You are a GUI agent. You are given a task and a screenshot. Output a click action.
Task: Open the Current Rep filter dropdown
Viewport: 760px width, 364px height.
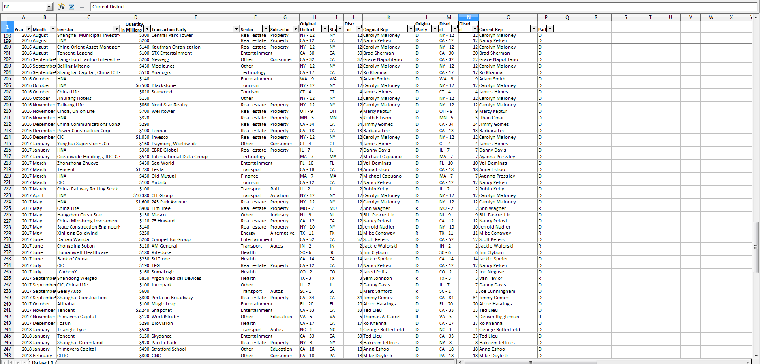coord(534,29)
